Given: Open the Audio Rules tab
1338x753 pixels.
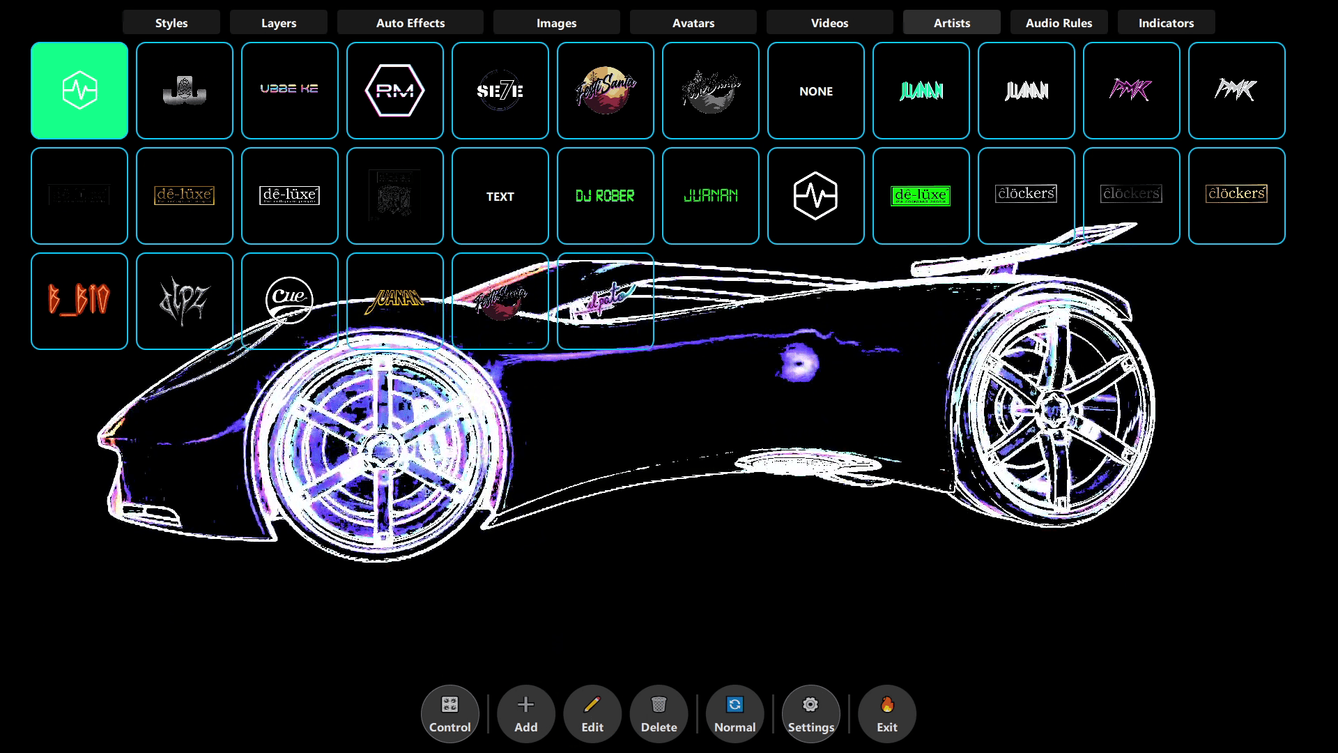Looking at the screenshot, I should click(x=1059, y=22).
